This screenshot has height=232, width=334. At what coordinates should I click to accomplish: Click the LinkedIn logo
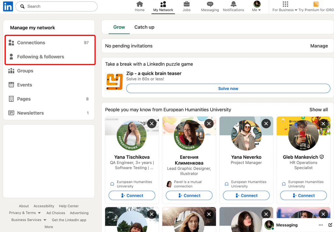pyautogui.click(x=8, y=7)
